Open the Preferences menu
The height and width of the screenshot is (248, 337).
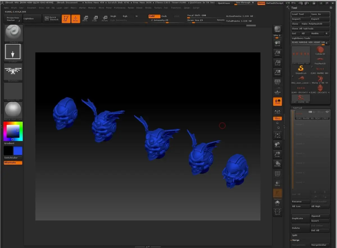click(120, 8)
